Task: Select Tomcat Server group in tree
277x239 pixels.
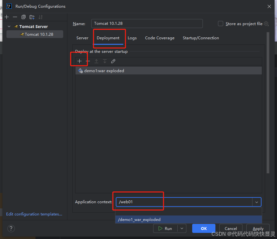Action: 34,26
